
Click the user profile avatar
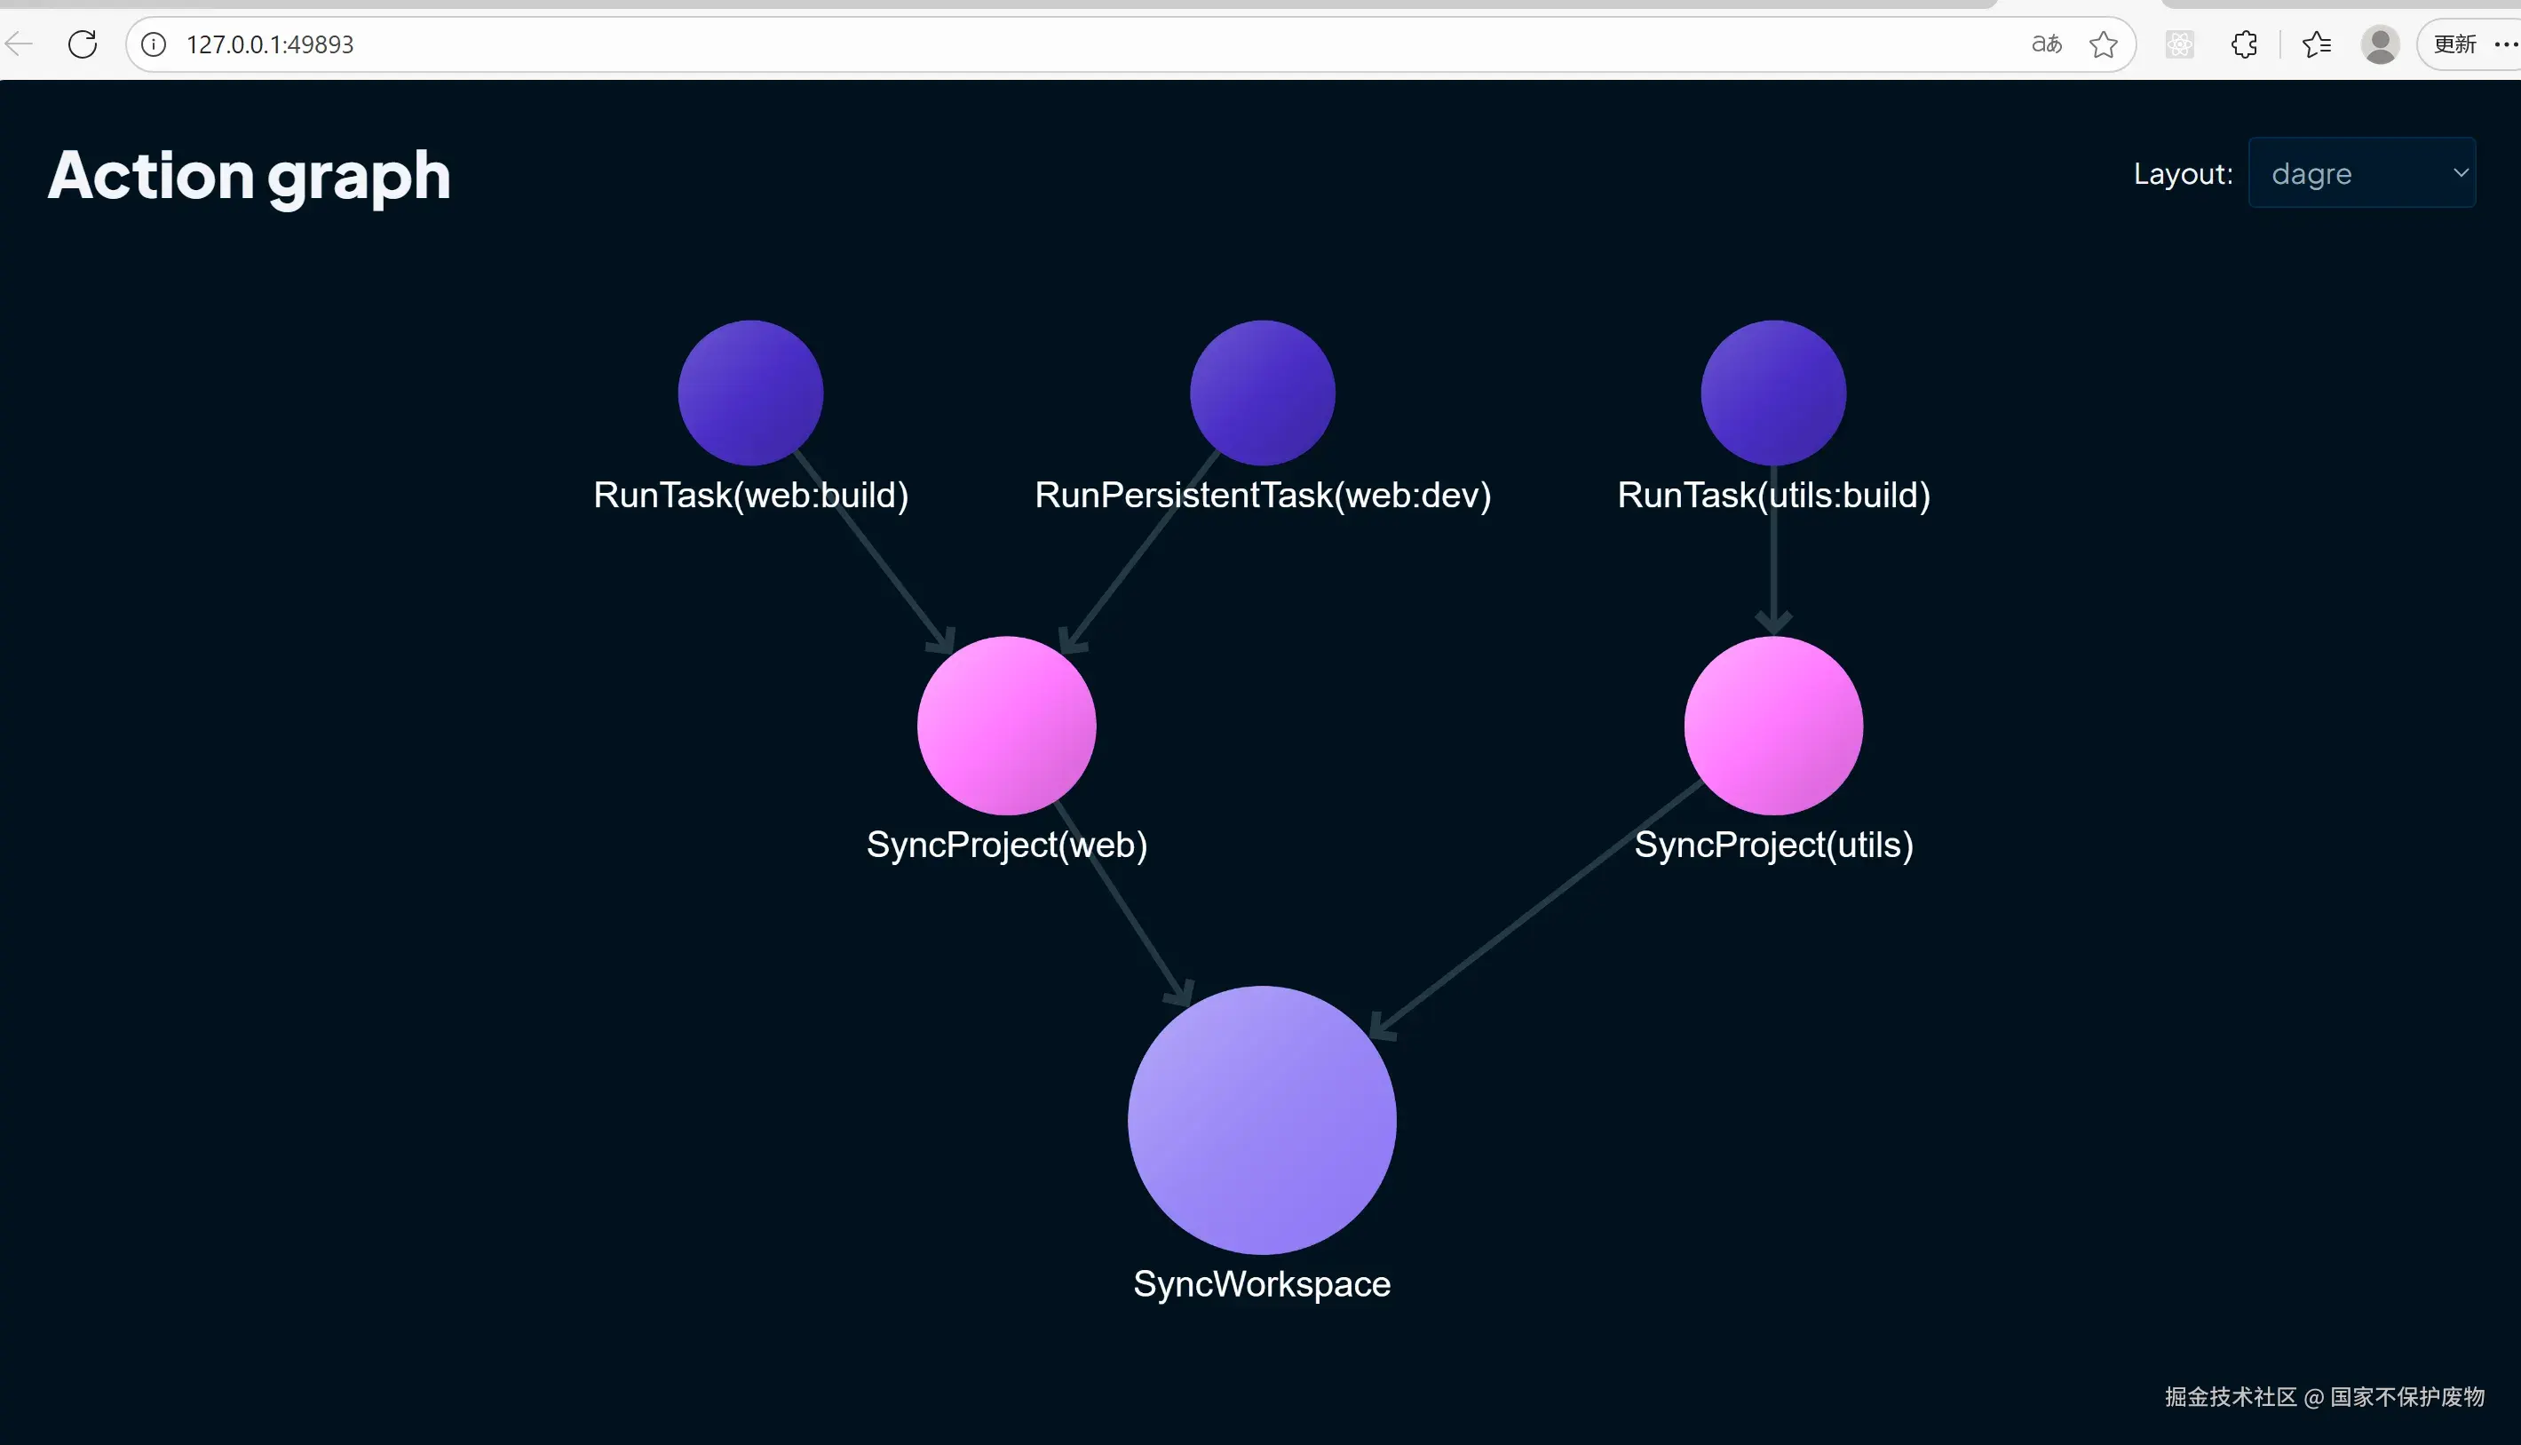(2379, 44)
